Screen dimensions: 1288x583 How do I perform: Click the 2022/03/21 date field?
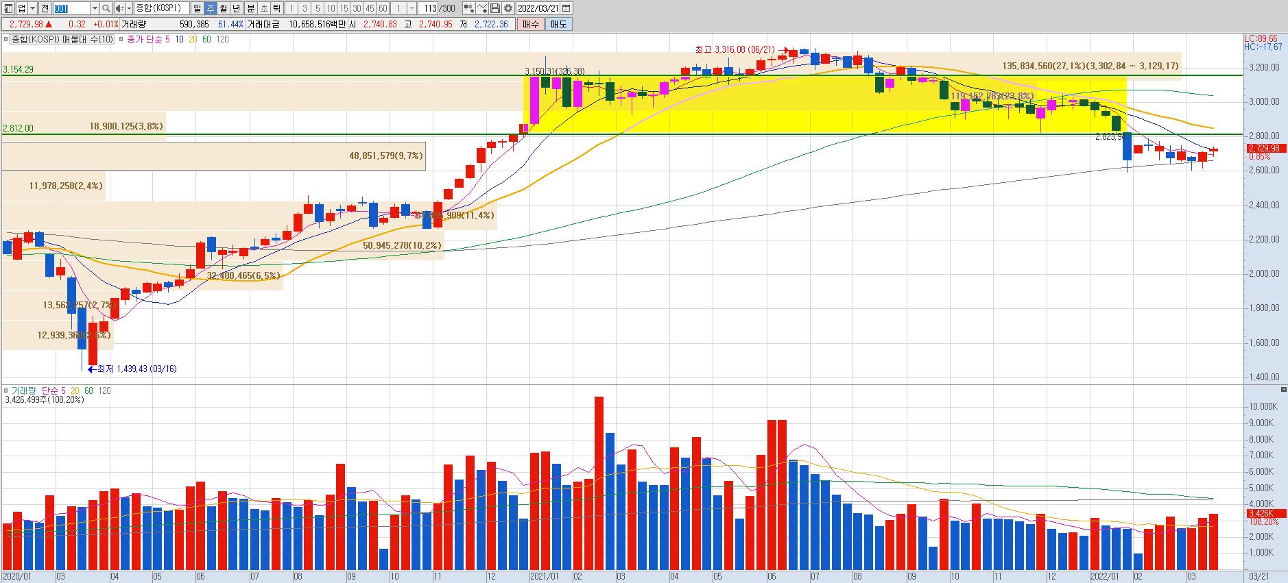(x=538, y=8)
